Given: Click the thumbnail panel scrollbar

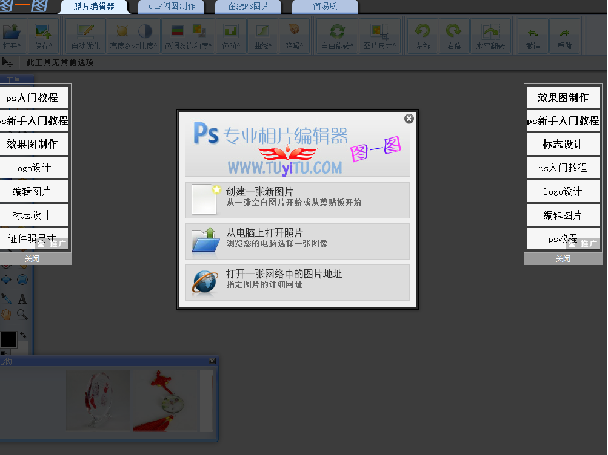Looking at the screenshot, I should 206,401.
